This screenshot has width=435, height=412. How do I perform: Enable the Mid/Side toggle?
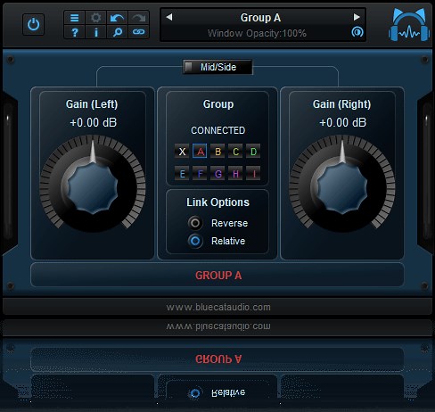point(217,67)
